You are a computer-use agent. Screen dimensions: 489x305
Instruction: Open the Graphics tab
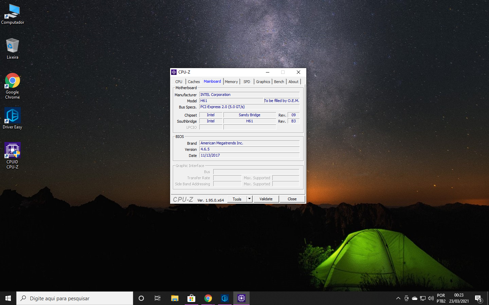pos(263,82)
